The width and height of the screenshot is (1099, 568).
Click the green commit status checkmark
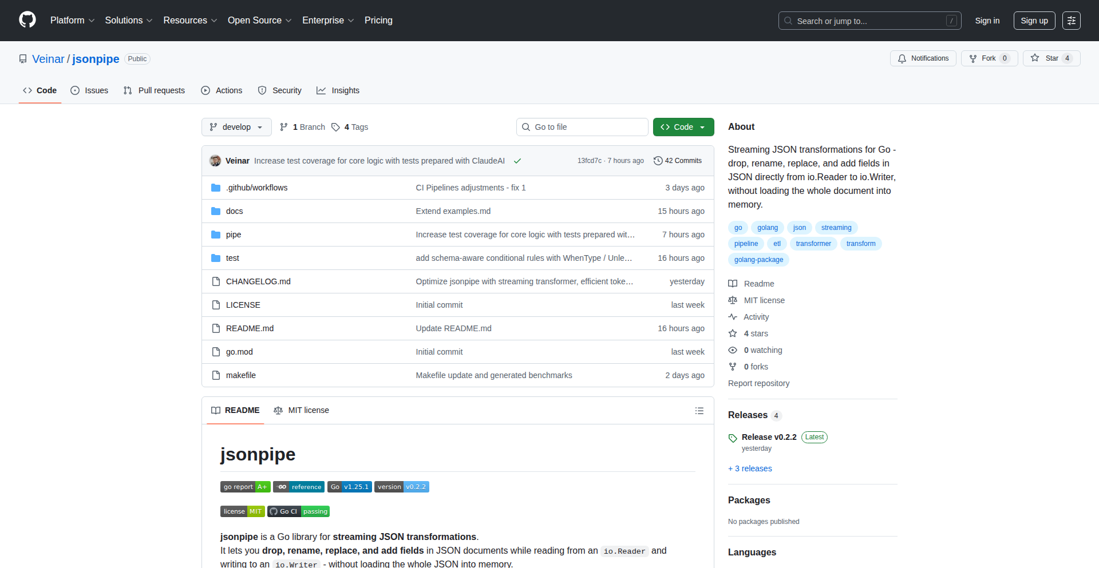click(x=517, y=161)
